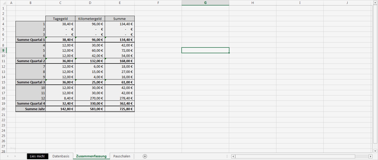Open the Pauschalen sheet tab

point(122,156)
